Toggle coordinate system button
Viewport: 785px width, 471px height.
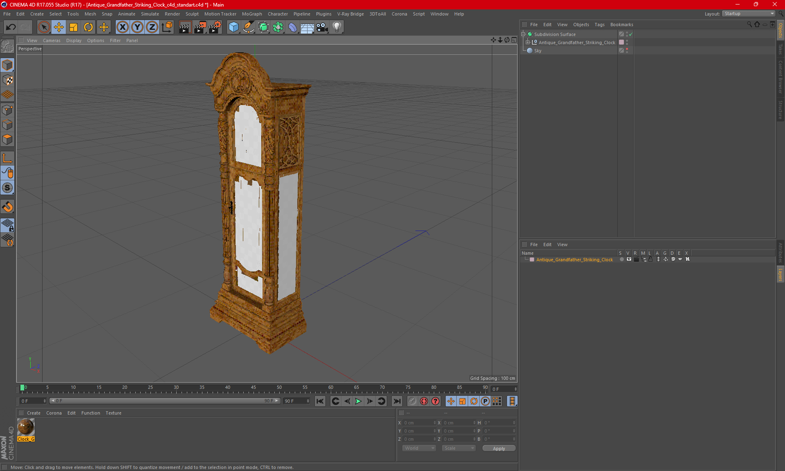tap(167, 27)
